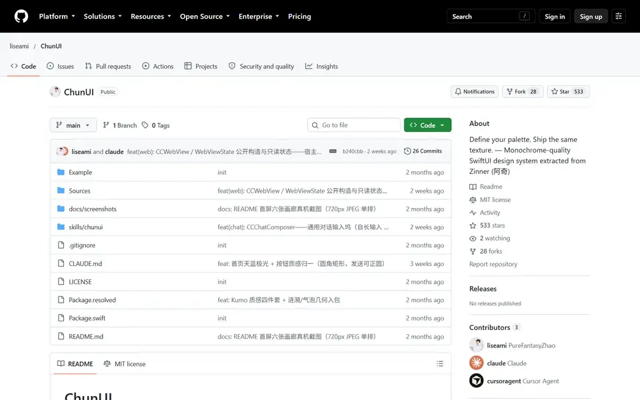This screenshot has width=640, height=400.
Task: Click the pulse icon next to Activity
Action: coord(473,213)
